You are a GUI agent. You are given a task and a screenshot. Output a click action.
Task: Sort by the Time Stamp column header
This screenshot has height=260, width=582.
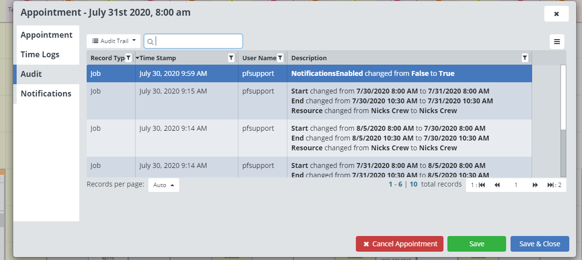coord(158,58)
